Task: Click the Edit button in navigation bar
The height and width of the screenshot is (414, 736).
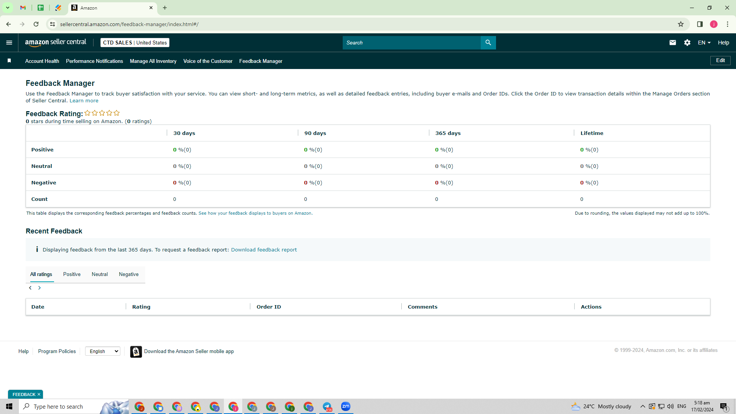Action: [x=720, y=61]
